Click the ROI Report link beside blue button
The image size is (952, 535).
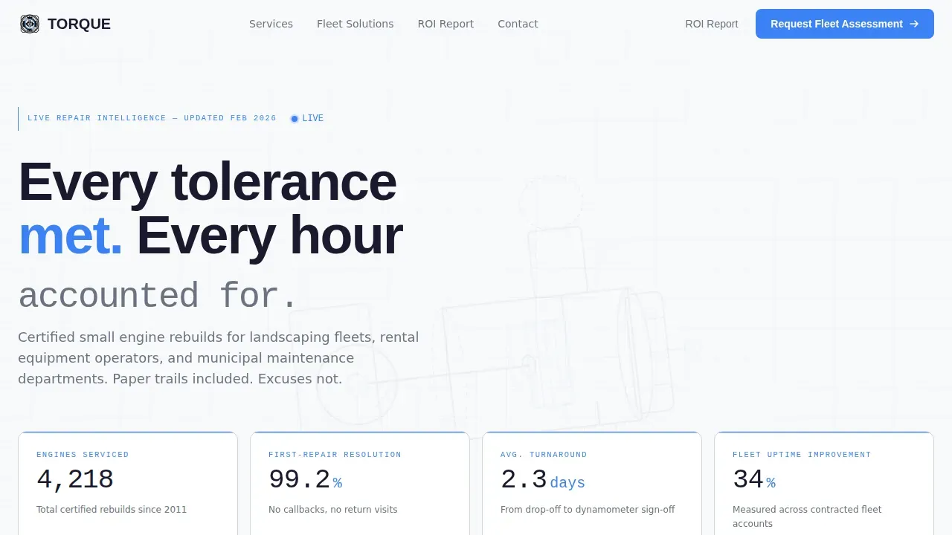(x=712, y=24)
